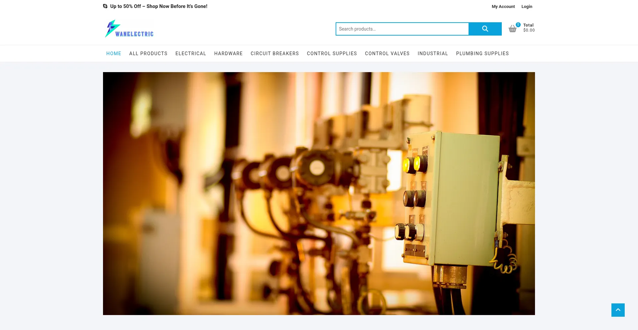View the Plumbing Supplies category
Viewport: 638px width, 330px height.
pos(482,54)
